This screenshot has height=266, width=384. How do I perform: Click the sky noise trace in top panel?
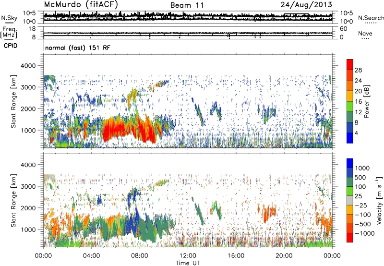pos(188,16)
